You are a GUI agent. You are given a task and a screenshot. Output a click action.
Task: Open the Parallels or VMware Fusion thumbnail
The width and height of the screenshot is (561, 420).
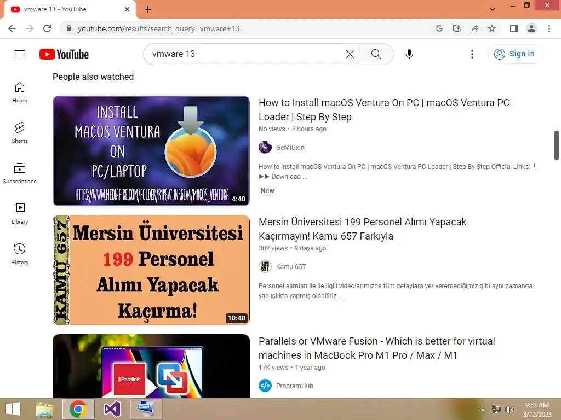click(x=151, y=366)
